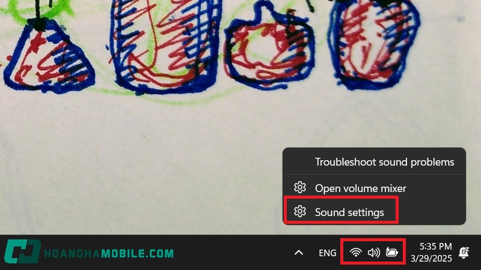Image resolution: width=481 pixels, height=270 pixels.
Task: Click the green HoangHaMobile logo icon
Action: (22, 251)
